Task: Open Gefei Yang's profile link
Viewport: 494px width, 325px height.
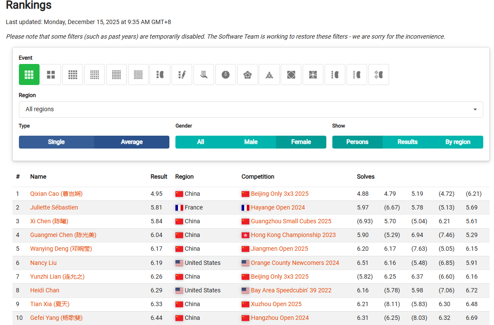Action: (56, 318)
